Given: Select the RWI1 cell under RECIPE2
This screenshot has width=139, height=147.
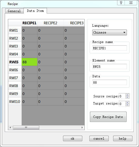Looking at the screenshot, I should point(50,30).
